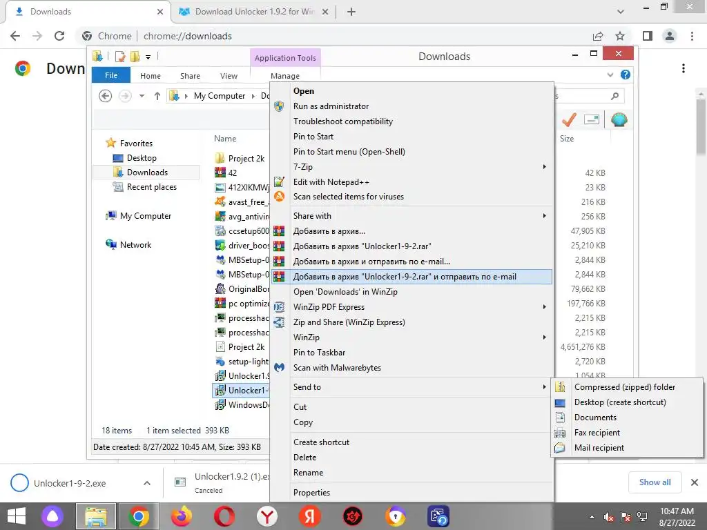Launch Opera browser from taskbar
Viewport: 707px width, 530px height.
[x=224, y=516]
